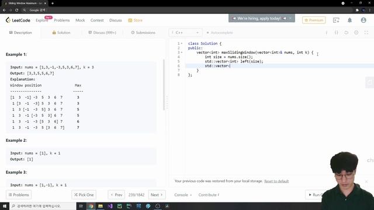The image size is (374, 210).
Task: Dismiss the hiring banner
Action: click(x=290, y=18)
